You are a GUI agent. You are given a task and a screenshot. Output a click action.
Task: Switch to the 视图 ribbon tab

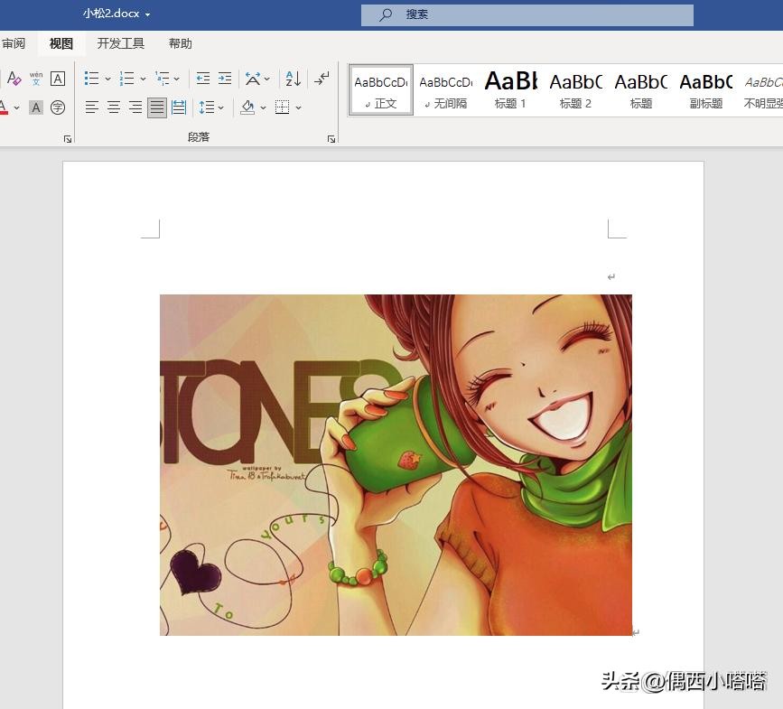(x=61, y=43)
